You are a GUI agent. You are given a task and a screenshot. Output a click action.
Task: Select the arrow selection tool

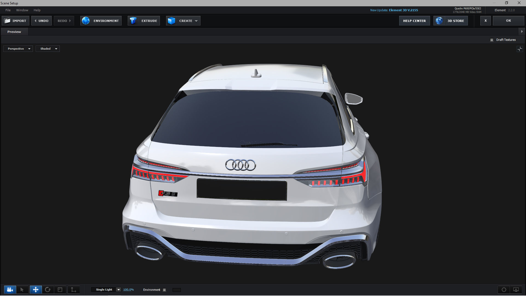click(x=22, y=290)
